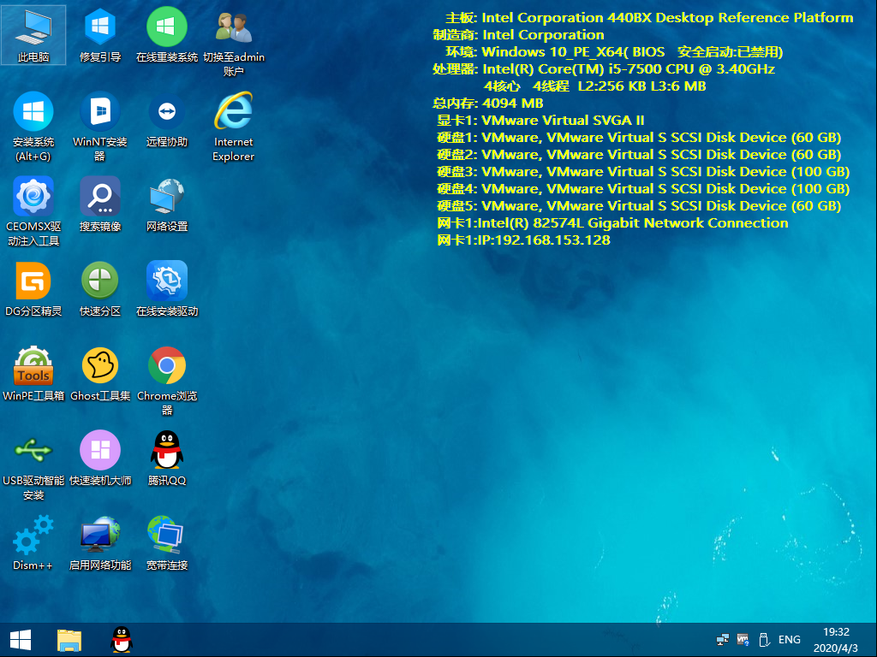Image resolution: width=877 pixels, height=657 pixels.
Task: Click the VMware tools tray icon
Action: tap(743, 640)
